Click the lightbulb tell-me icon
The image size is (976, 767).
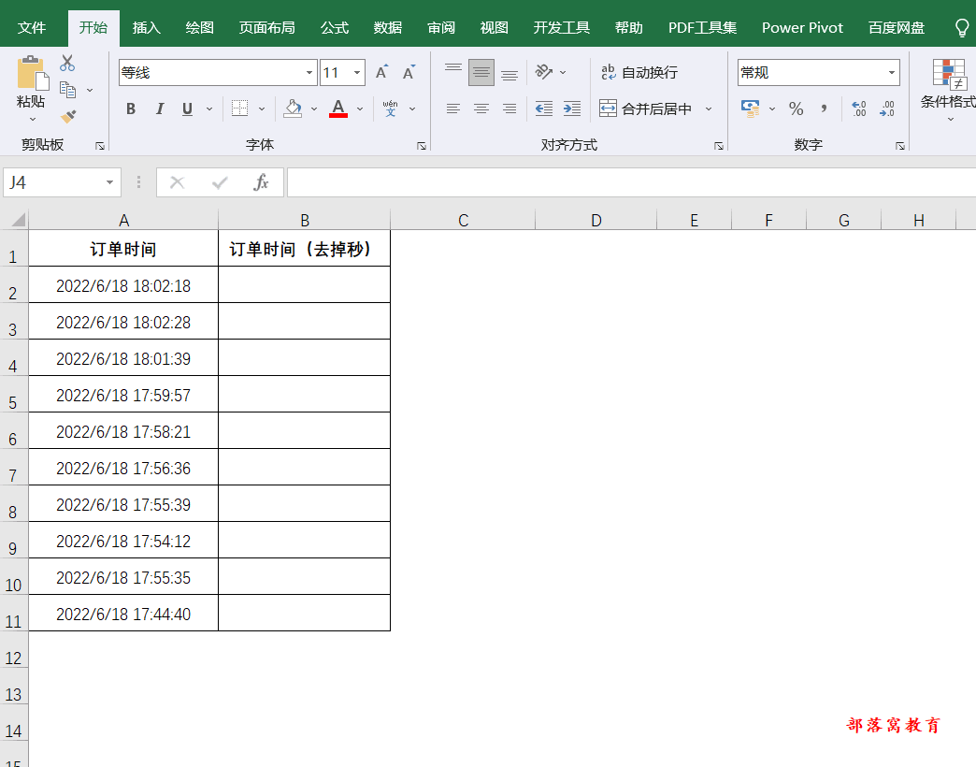pos(962,28)
